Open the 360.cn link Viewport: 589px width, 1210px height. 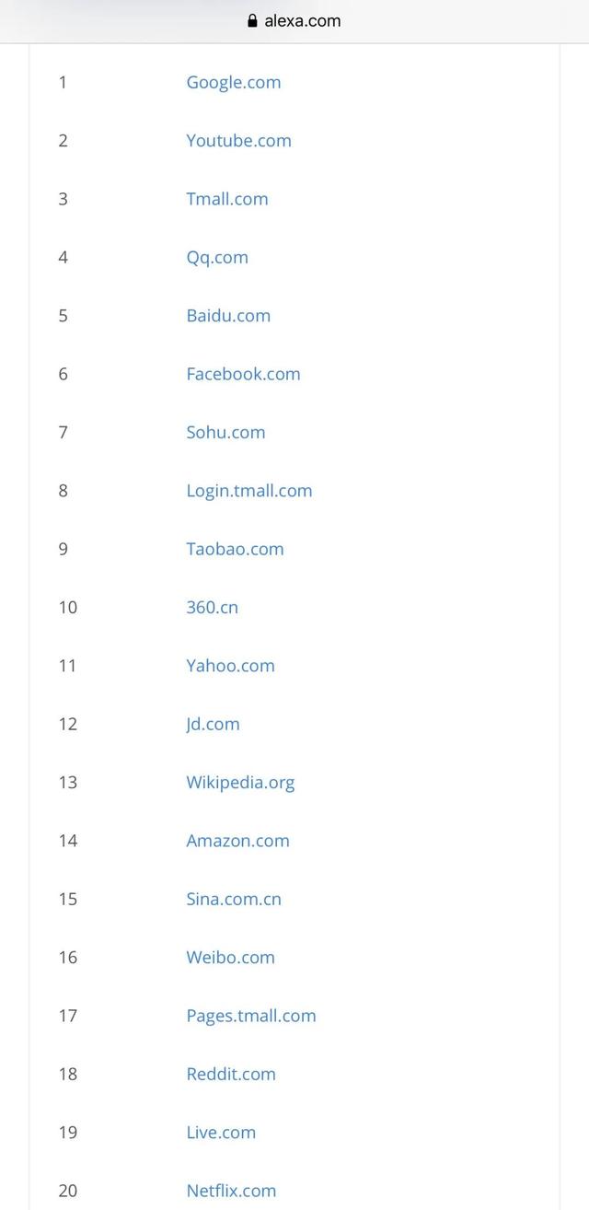click(212, 607)
